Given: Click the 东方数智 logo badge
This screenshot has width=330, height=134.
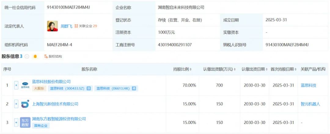Looking at the screenshot, I should tap(25, 122).
